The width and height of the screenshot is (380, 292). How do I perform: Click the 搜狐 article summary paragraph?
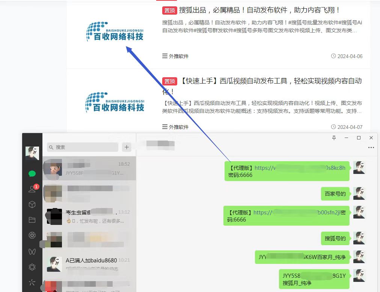coord(262,27)
